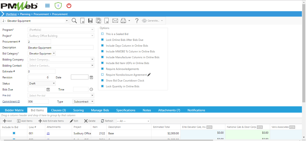The height and width of the screenshot is (141, 306).
Task: Toggle Include In Bid for line 001
Action: tap(14, 133)
